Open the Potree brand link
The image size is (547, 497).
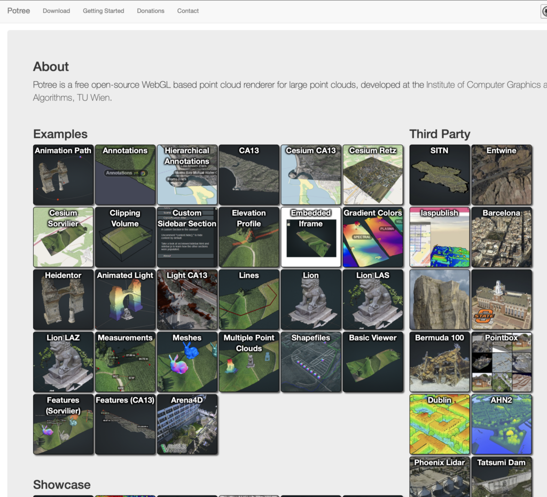click(x=19, y=11)
